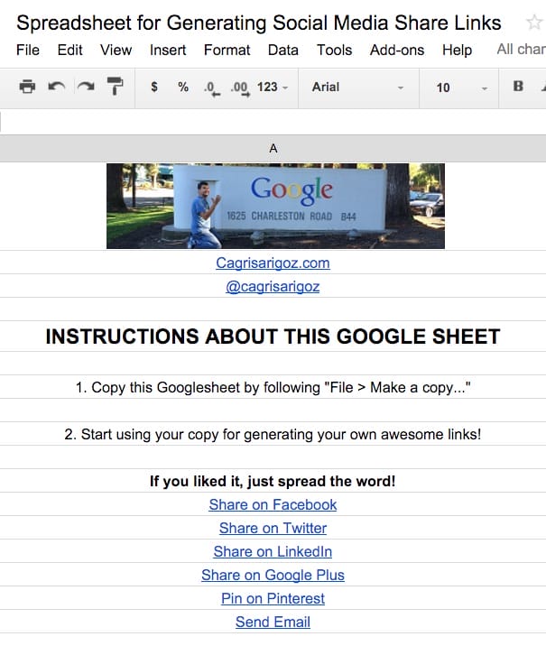Click the @cagrisarigoz link
The height and width of the screenshot is (655, 546).
pyautogui.click(x=273, y=287)
